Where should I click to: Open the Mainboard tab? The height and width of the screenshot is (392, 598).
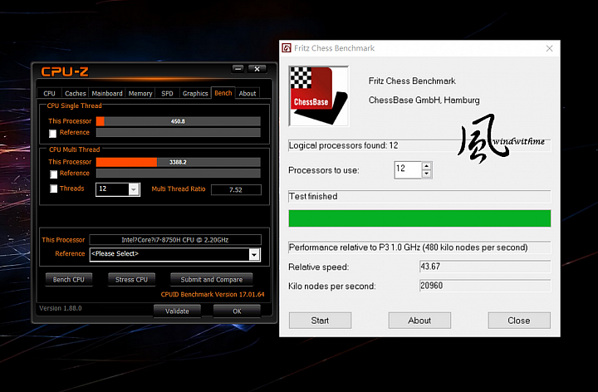click(x=107, y=93)
